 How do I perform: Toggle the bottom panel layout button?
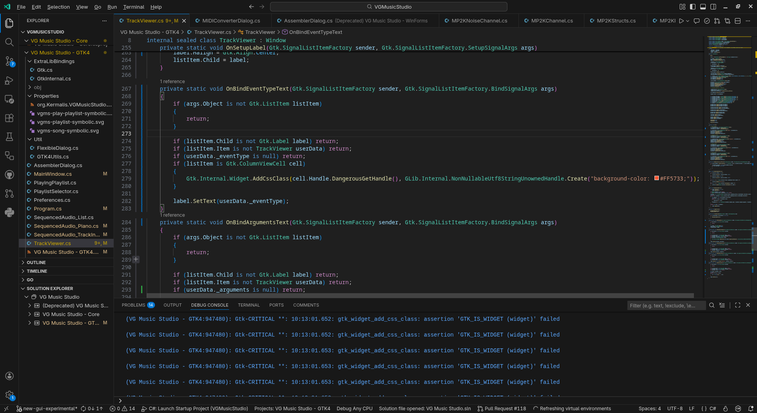pos(703,7)
